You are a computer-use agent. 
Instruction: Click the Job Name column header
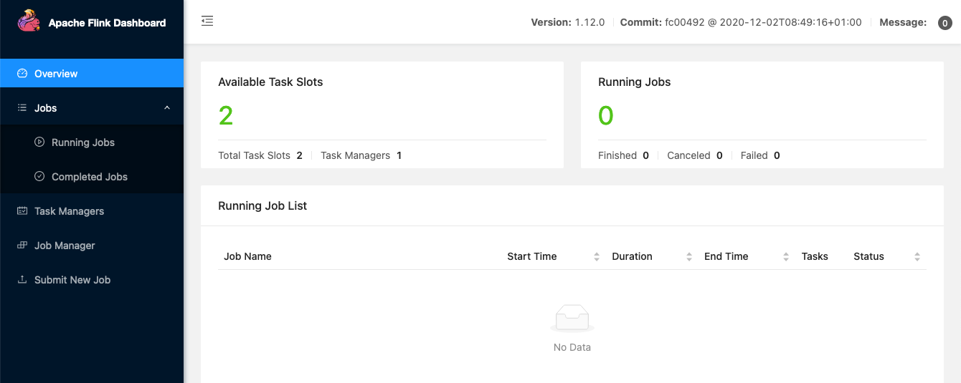247,256
